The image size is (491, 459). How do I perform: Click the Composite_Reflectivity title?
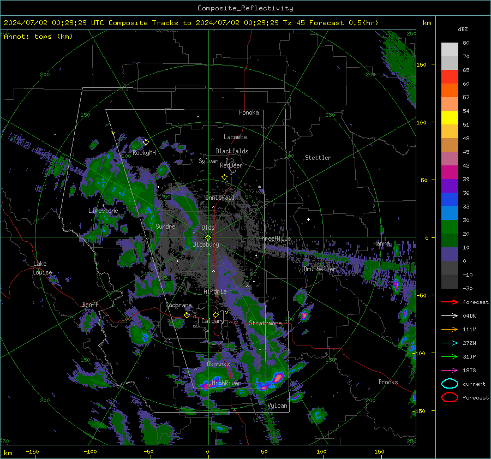coord(245,8)
